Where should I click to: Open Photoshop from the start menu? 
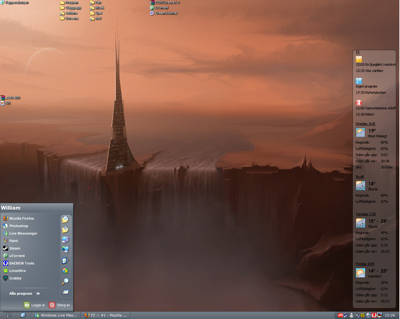[x=18, y=226]
